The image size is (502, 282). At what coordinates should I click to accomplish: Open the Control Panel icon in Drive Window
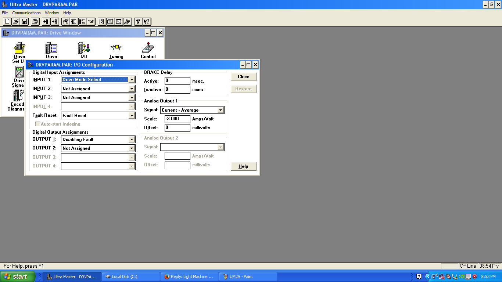click(x=148, y=48)
